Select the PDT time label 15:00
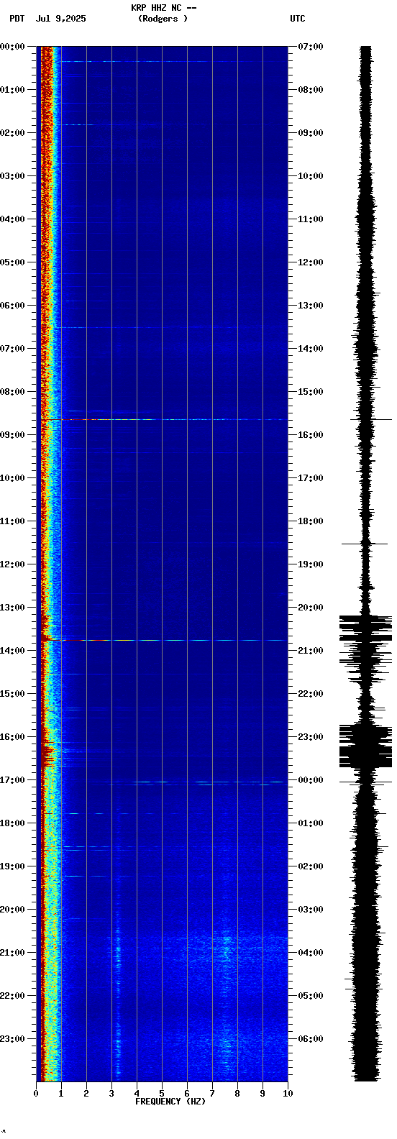This screenshot has height=1139, width=397. (x=12, y=694)
